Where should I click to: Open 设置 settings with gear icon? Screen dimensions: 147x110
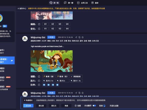click(78, 106)
